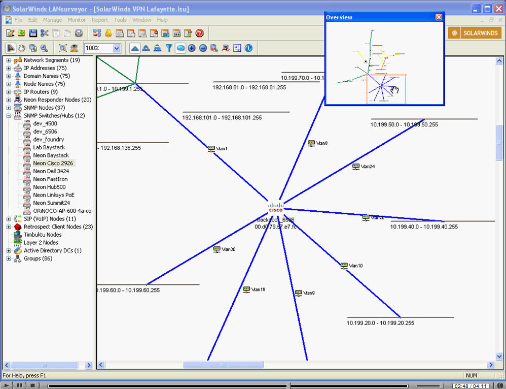Click the blue plus circle icon
The image size is (506, 389).
[x=192, y=48]
